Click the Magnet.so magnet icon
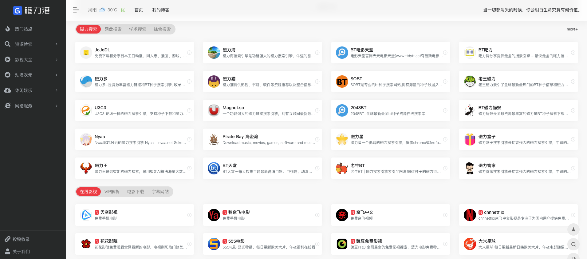Screen dimensions: 587x259 tap(214, 110)
